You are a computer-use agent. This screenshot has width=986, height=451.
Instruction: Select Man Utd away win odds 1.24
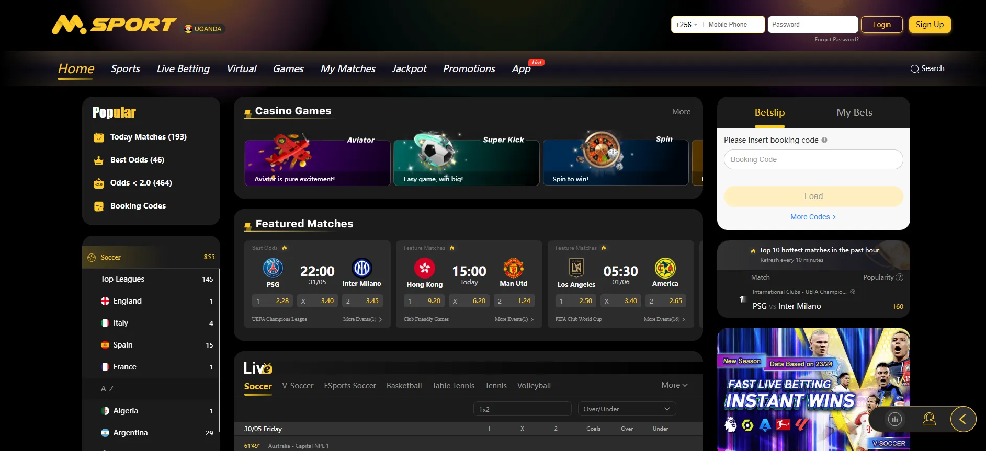514,301
